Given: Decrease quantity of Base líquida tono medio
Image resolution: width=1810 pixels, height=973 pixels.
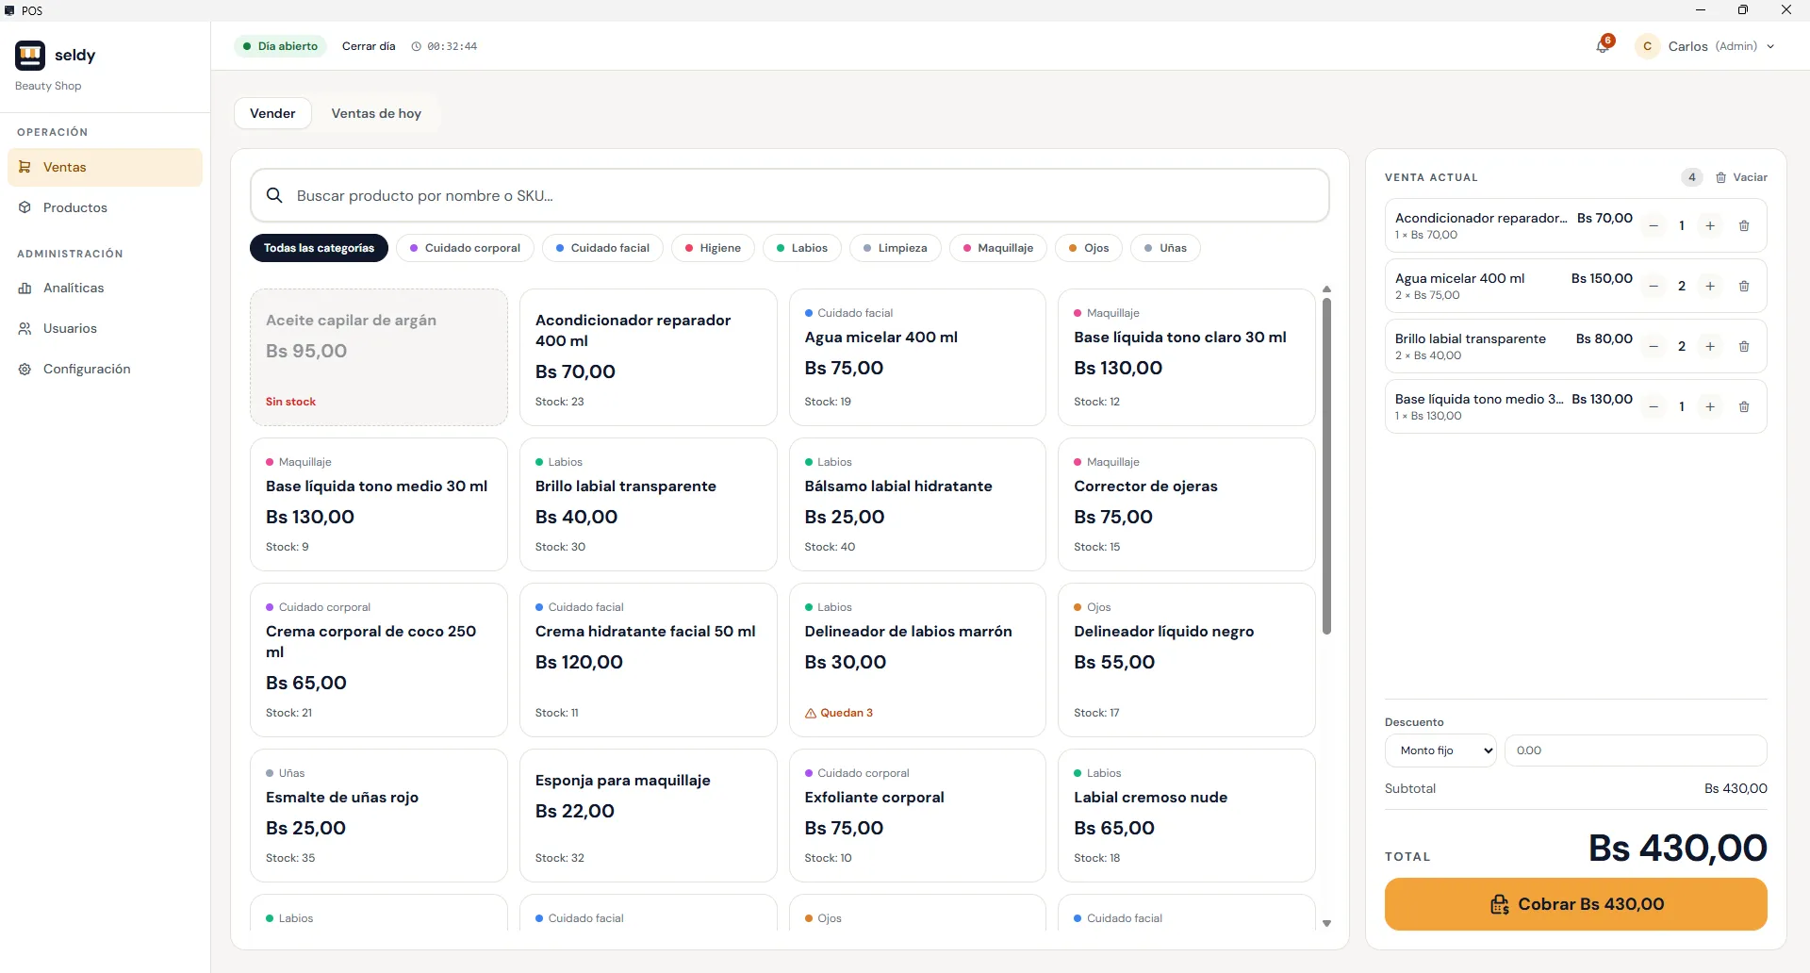Looking at the screenshot, I should pos(1654,407).
